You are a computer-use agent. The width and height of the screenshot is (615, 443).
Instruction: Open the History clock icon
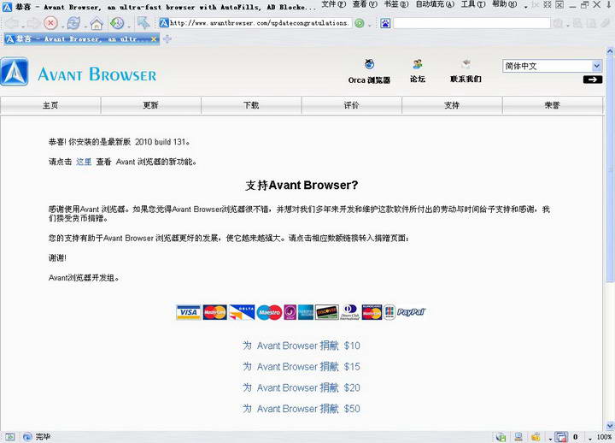117,23
